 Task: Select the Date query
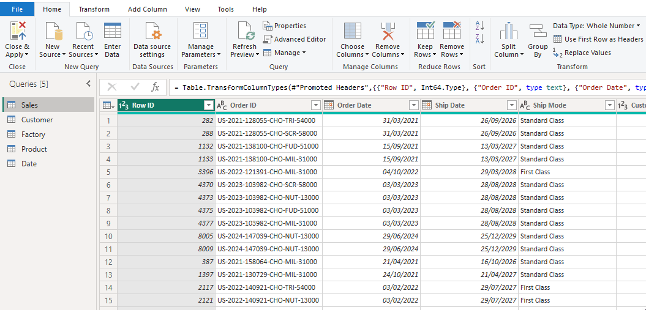point(48,164)
